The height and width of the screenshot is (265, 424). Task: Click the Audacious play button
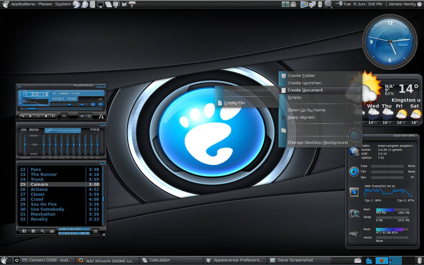30,116
